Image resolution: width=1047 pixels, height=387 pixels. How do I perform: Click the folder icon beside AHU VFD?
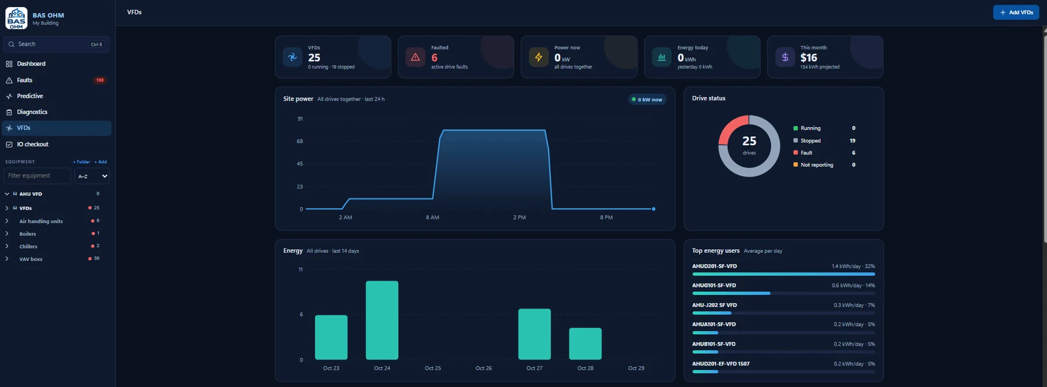coord(15,194)
